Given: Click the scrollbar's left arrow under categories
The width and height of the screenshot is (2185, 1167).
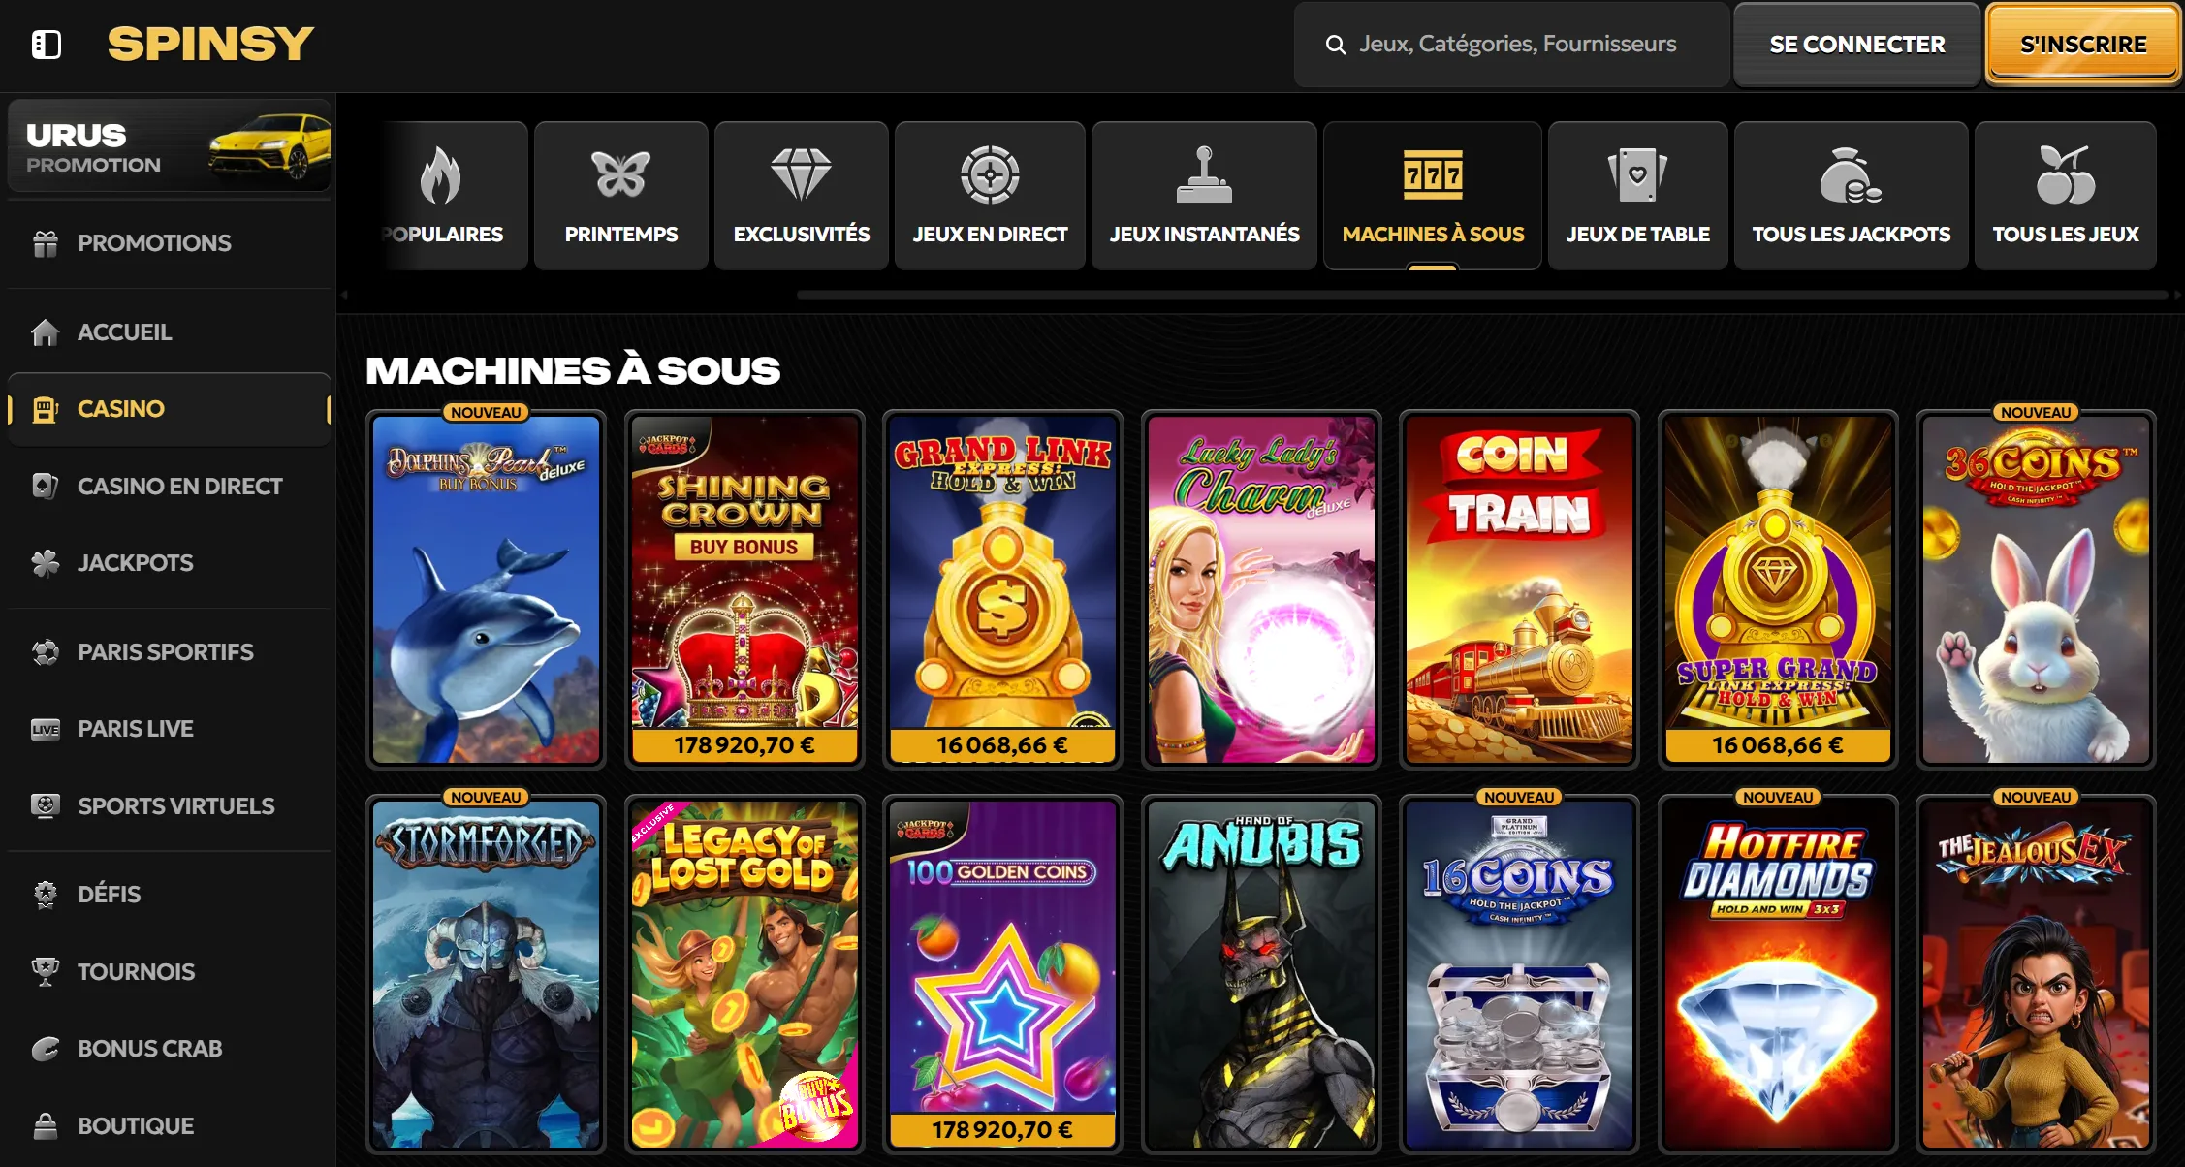Looking at the screenshot, I should click(344, 295).
